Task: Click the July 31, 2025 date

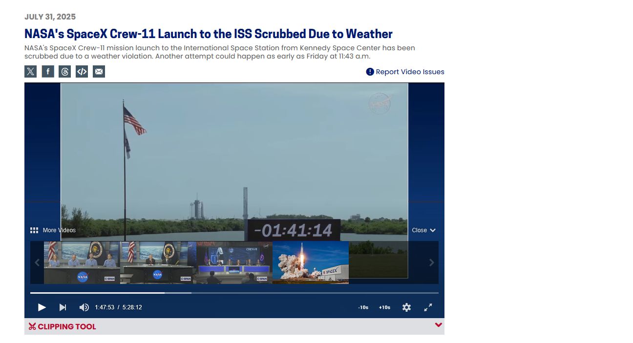Action: coord(50,17)
